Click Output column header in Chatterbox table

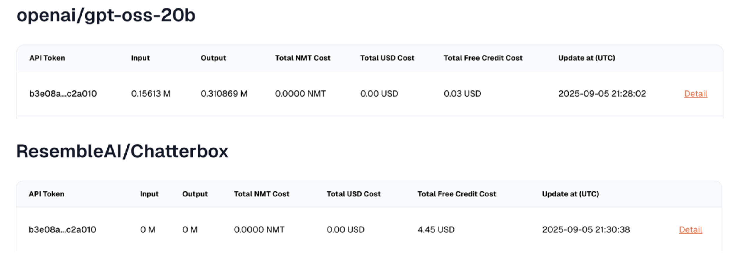coord(195,194)
